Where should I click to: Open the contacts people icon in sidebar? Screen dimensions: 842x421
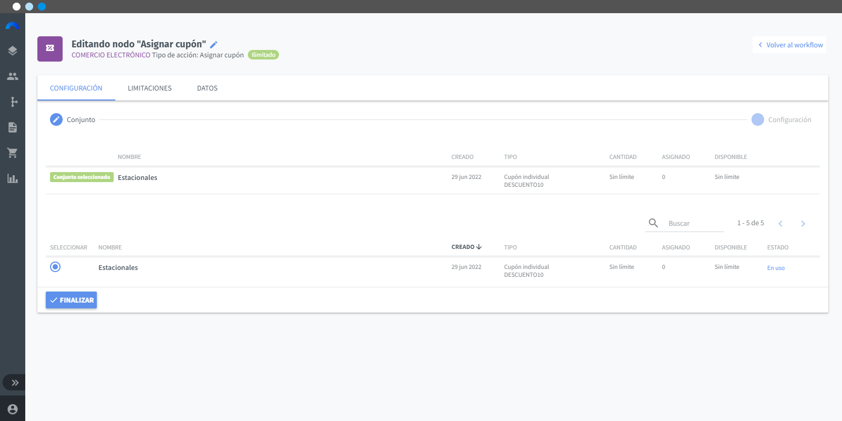[x=13, y=76]
